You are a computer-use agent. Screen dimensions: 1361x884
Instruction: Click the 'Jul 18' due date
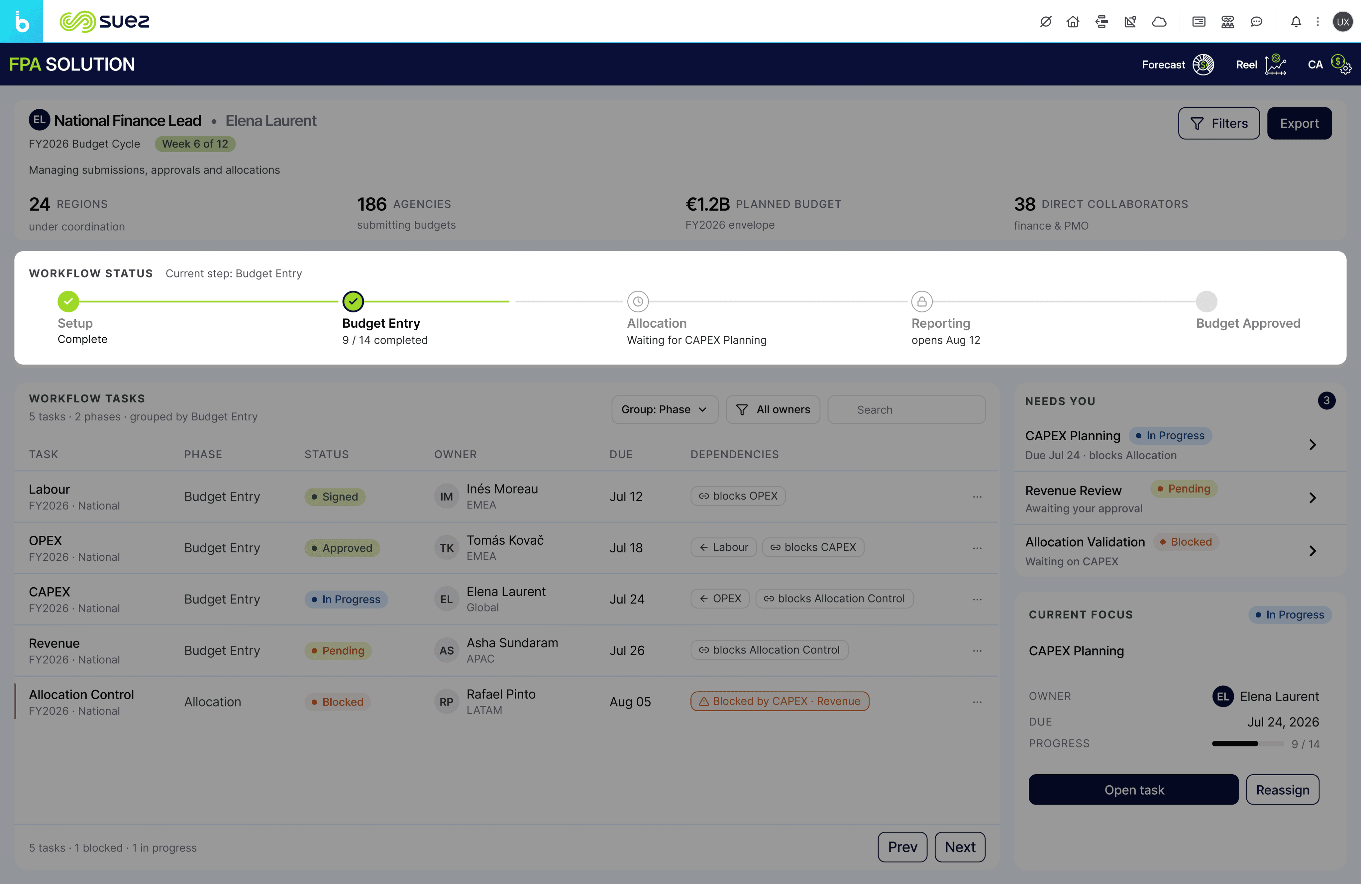click(626, 548)
